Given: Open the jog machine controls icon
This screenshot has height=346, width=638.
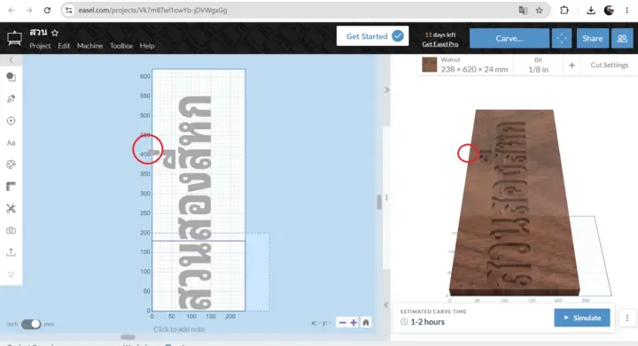Looking at the screenshot, I should tap(562, 38).
